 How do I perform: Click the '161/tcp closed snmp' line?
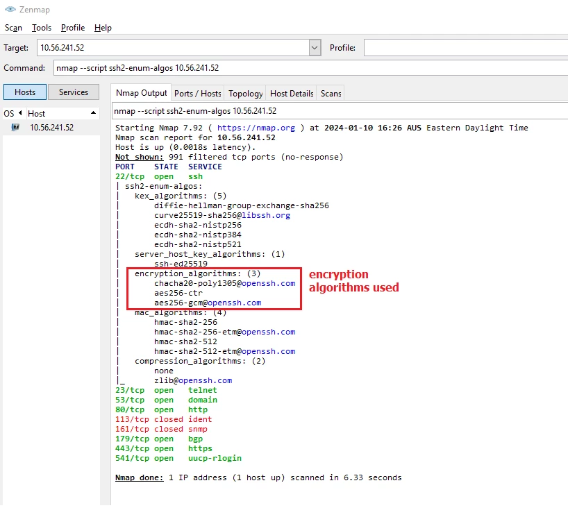[161, 429]
